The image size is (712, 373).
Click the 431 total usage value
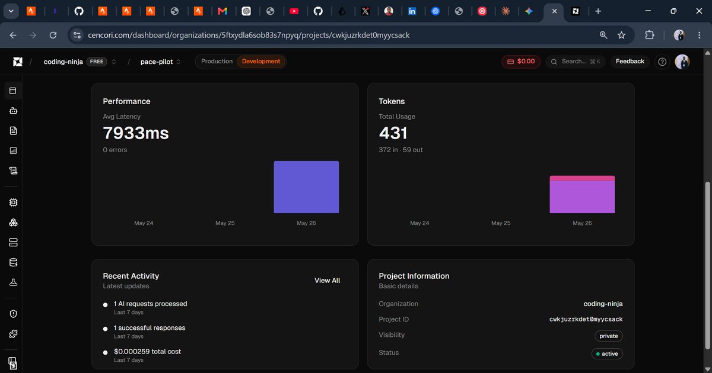393,133
